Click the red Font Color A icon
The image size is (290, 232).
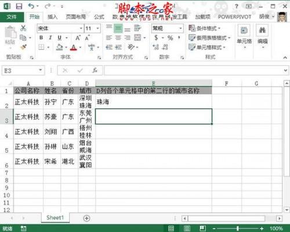[74, 47]
